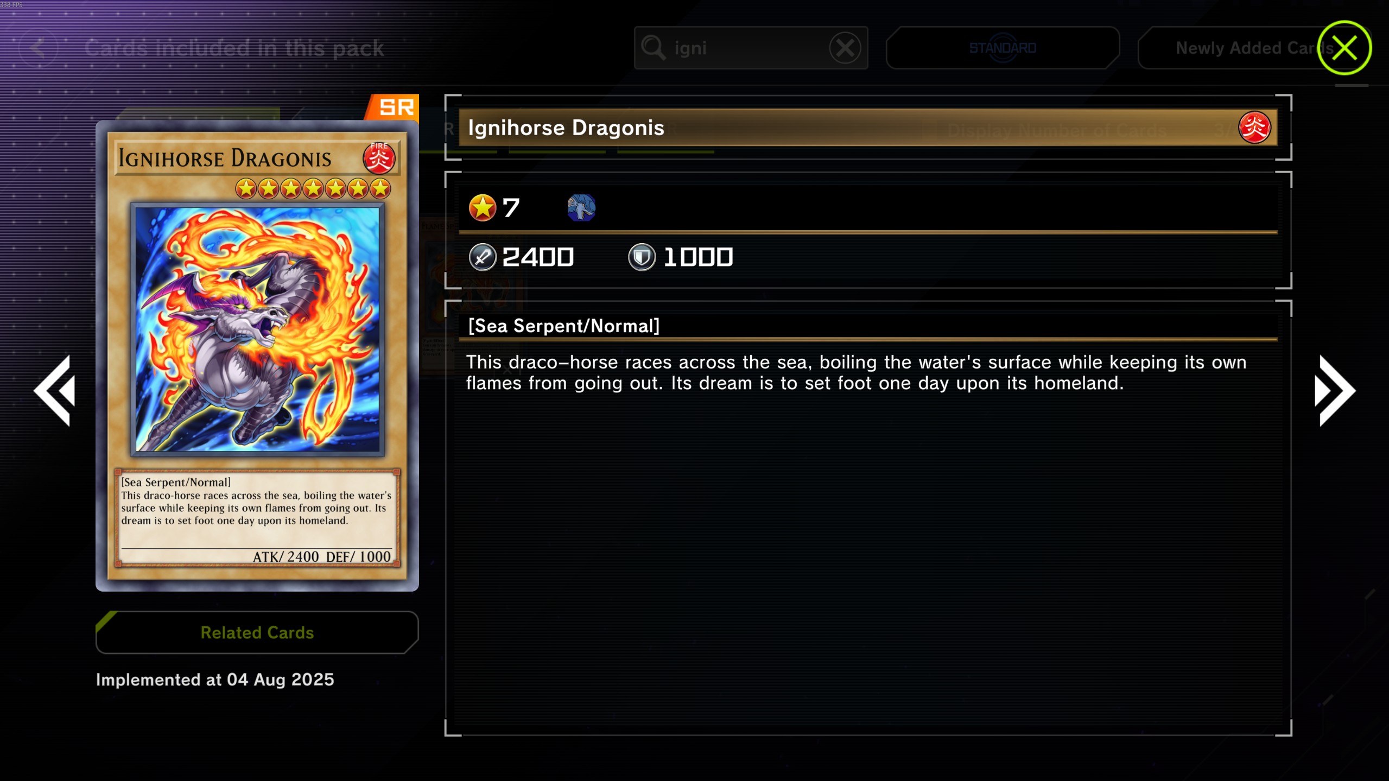1389x781 pixels.
Task: Clear the igni search text
Action: [x=845, y=48]
